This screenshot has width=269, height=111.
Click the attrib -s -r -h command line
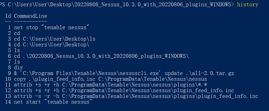(x=136, y=96)
